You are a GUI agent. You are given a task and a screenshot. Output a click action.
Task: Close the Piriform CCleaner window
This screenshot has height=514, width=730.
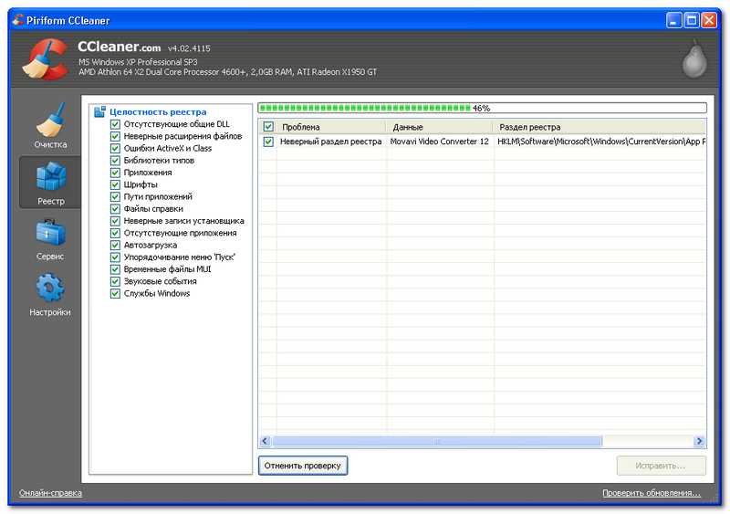coord(709,20)
